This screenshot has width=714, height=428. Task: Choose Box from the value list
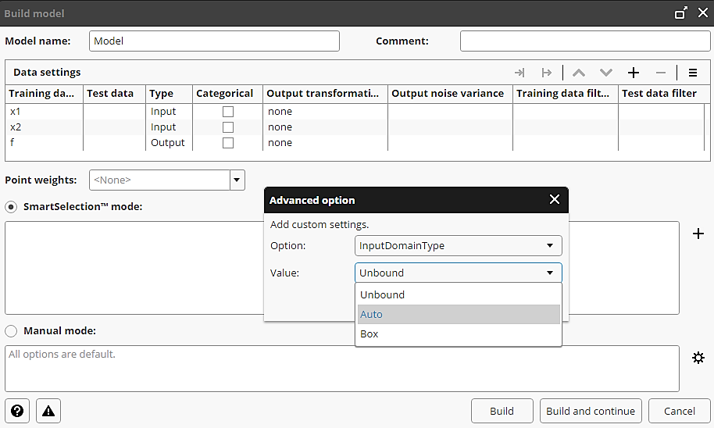pyautogui.click(x=459, y=333)
